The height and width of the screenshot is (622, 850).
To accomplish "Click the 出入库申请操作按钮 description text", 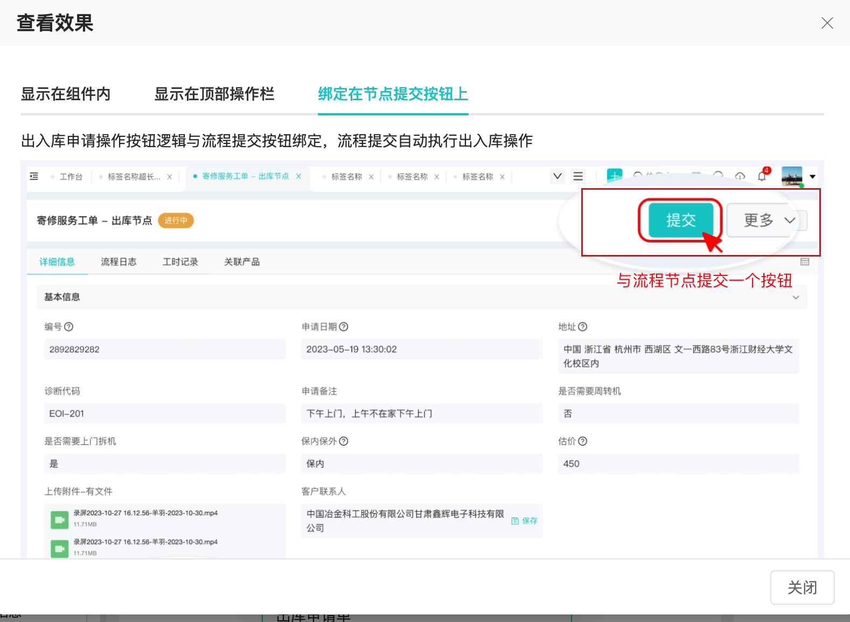I will [x=277, y=141].
